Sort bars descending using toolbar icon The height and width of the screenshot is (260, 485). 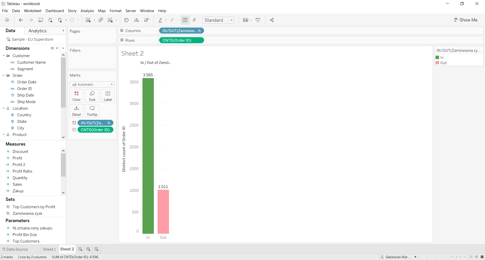(147, 20)
